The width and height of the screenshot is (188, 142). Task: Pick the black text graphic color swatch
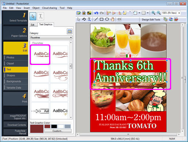[x=54, y=126]
